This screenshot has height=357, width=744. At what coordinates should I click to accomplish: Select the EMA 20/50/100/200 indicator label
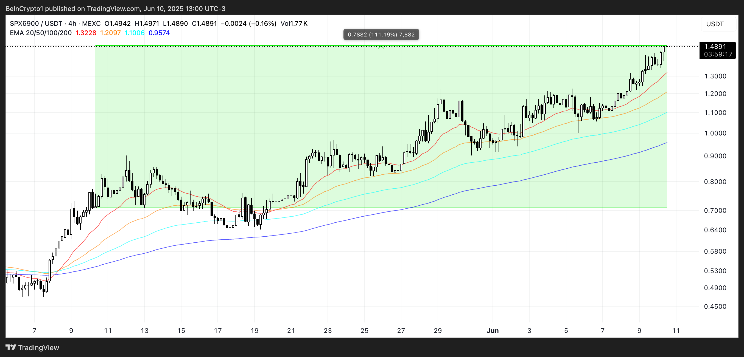(40, 33)
